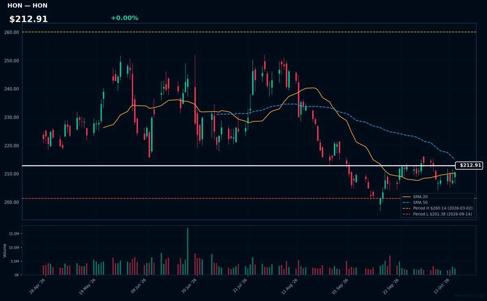Click the 28 Apr '26 date label
The image size is (487, 301).
37,286
